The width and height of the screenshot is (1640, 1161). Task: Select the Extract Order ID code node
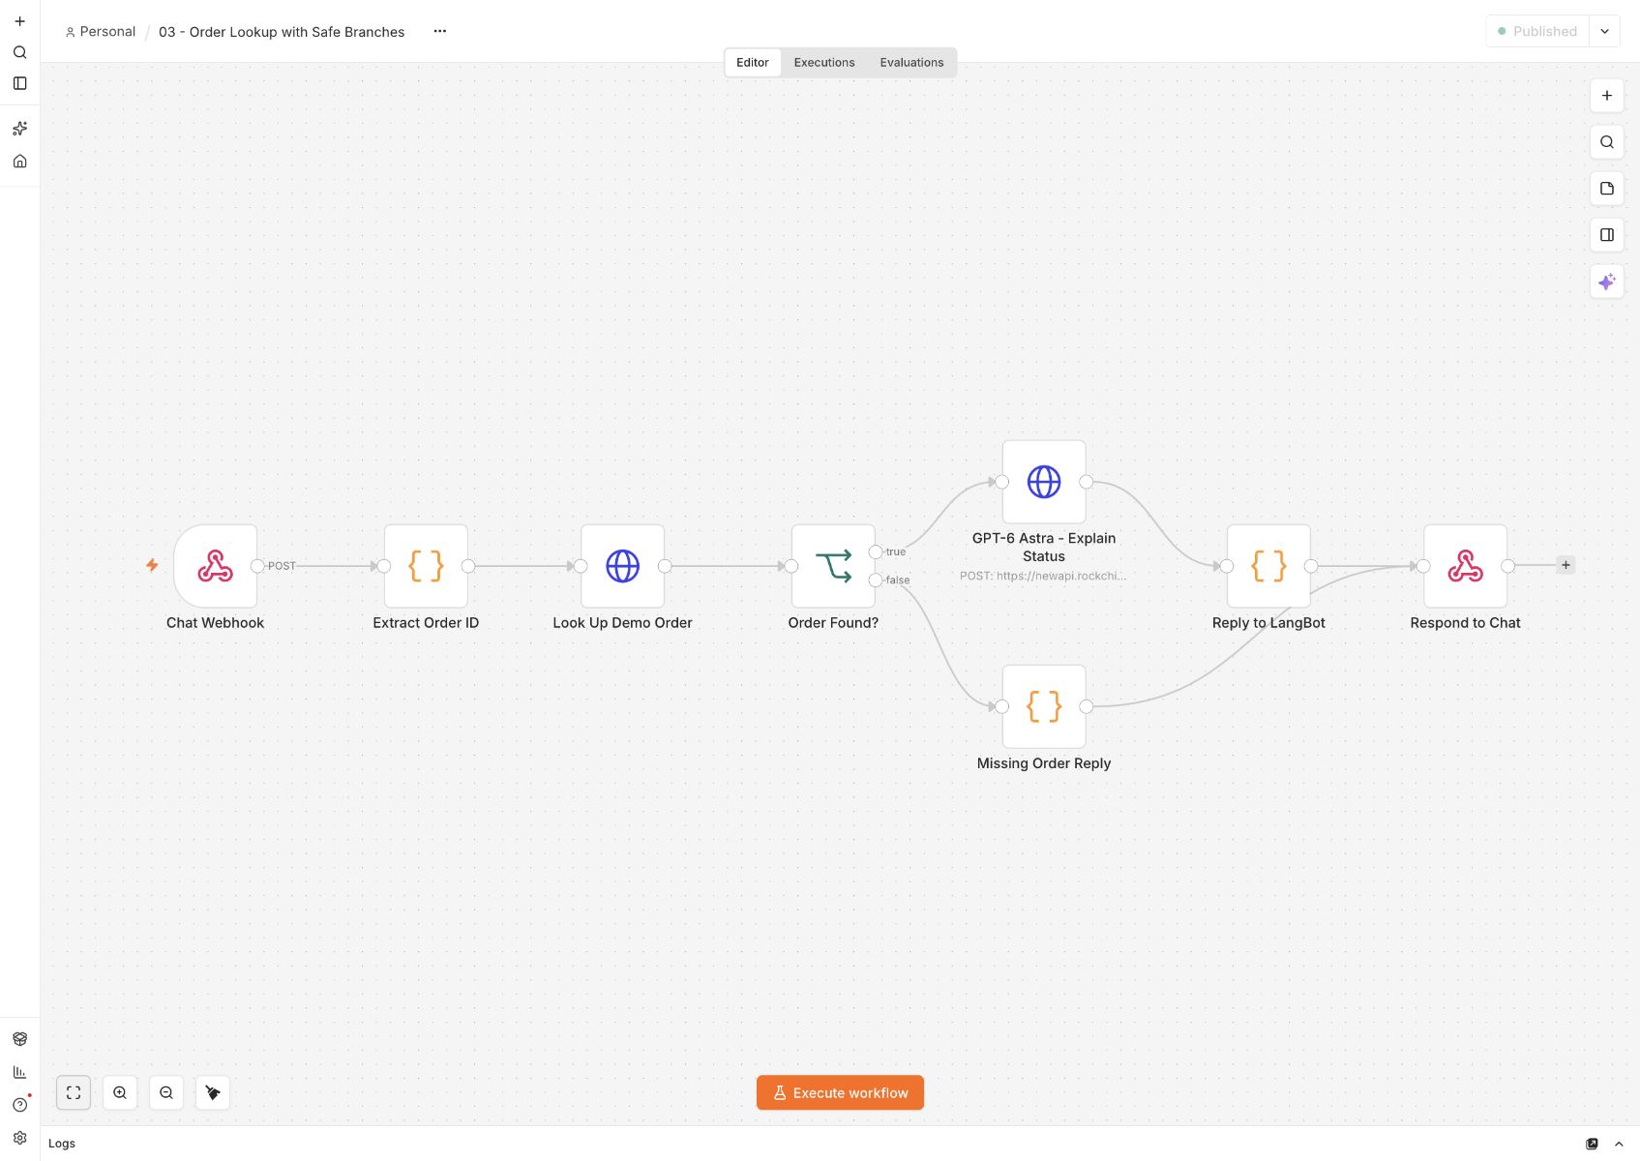click(x=426, y=566)
